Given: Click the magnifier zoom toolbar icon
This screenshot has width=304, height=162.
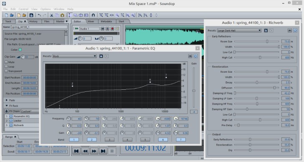Looking at the screenshot, I should click(x=117, y=15).
